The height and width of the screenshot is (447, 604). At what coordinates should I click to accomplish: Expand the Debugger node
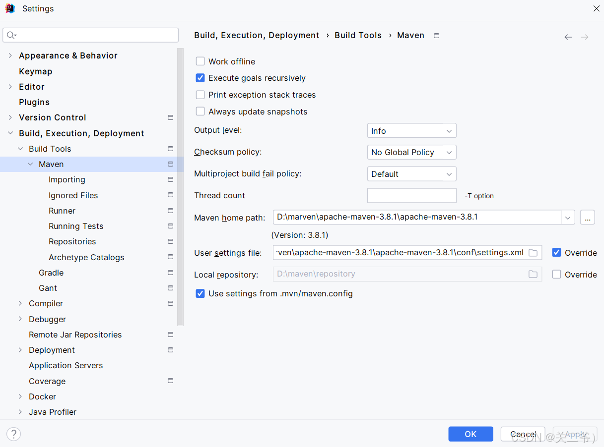point(20,319)
